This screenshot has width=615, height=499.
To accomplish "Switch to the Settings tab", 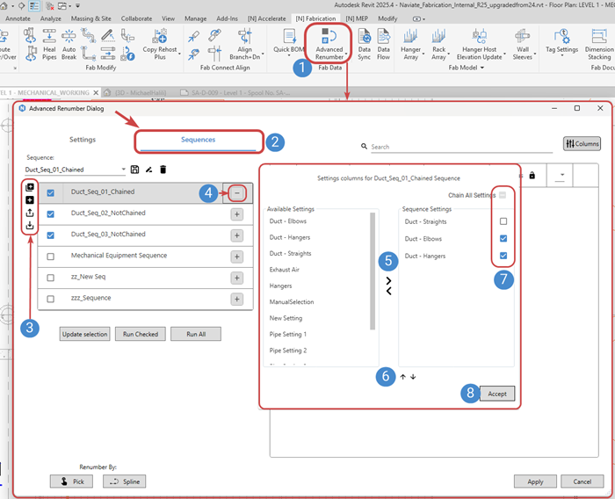I will pos(83,140).
